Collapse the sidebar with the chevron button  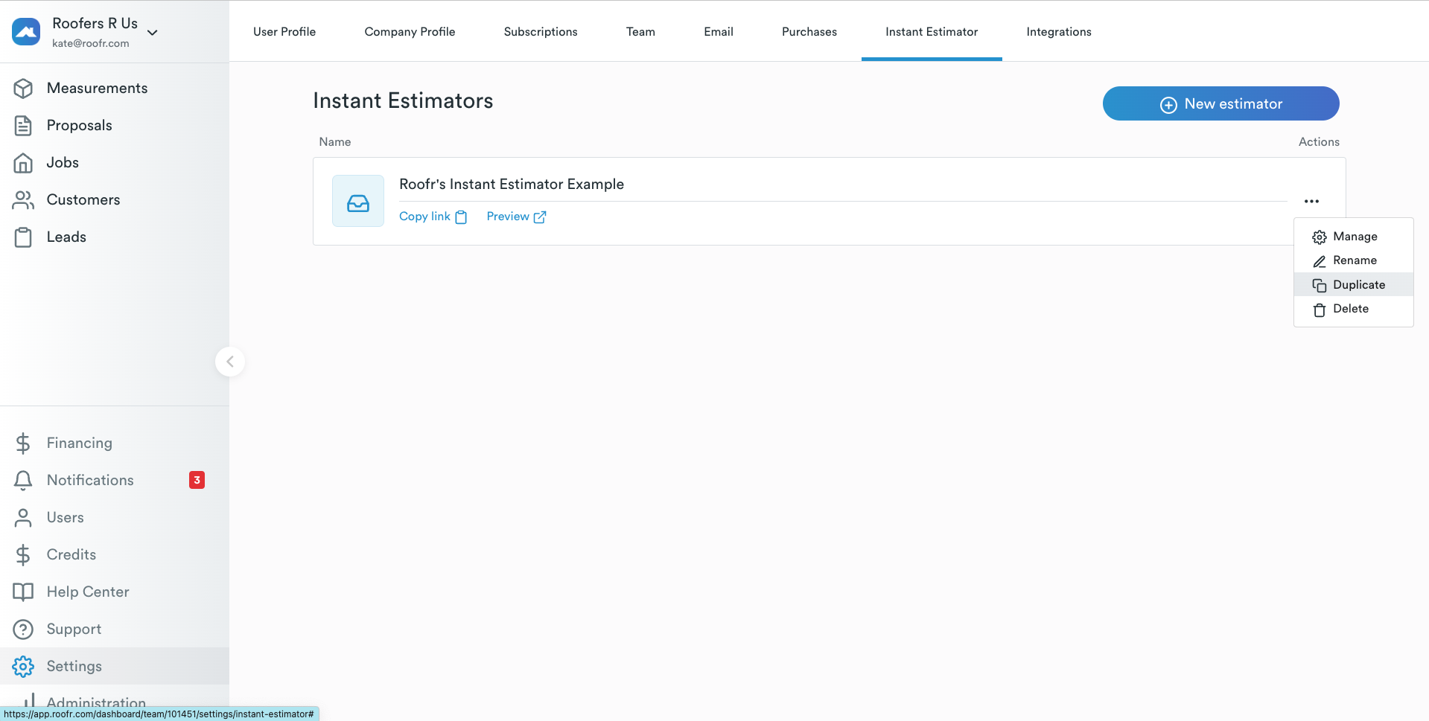pos(230,362)
